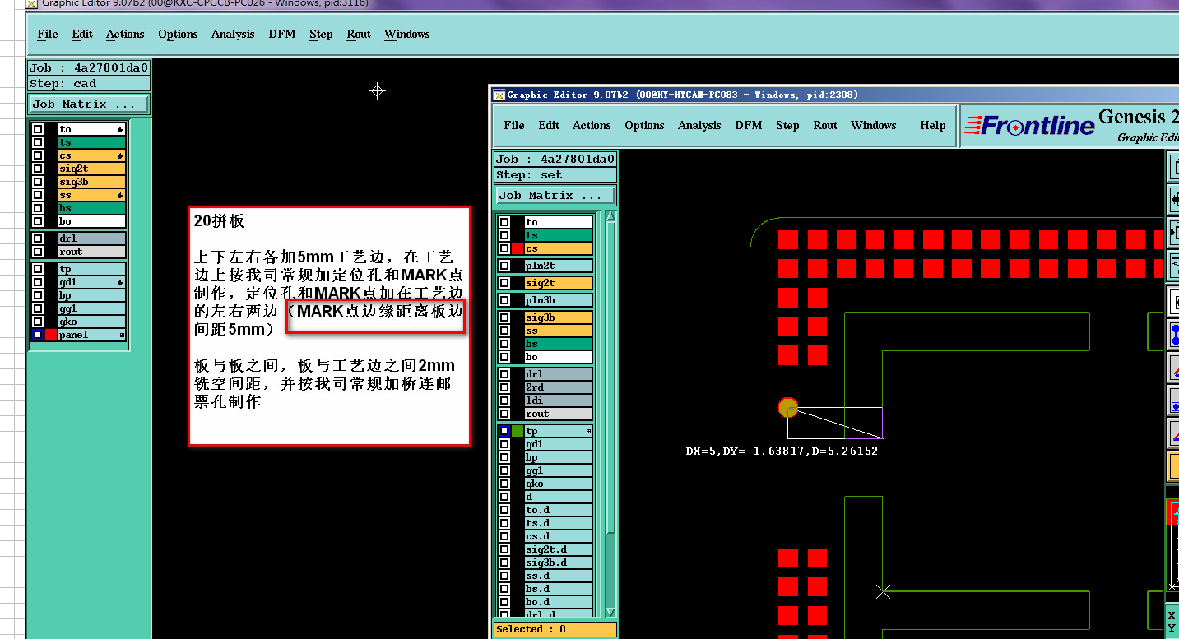The image size is (1179, 639).
Task: Select 'bs' layer name in front window
Action: [x=559, y=344]
